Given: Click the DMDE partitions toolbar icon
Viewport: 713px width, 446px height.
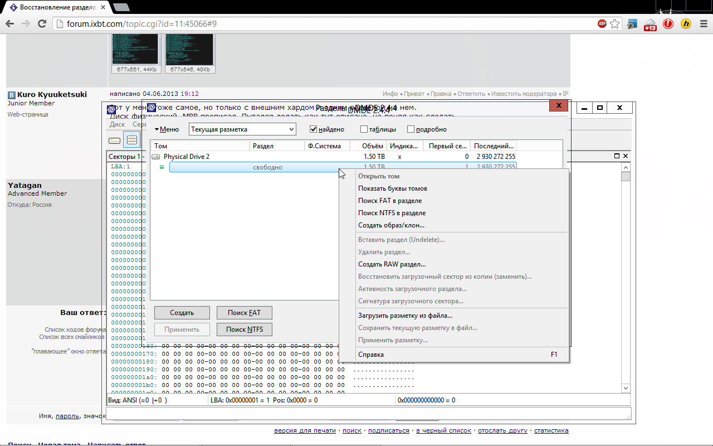Looking at the screenshot, I should coord(132,140).
